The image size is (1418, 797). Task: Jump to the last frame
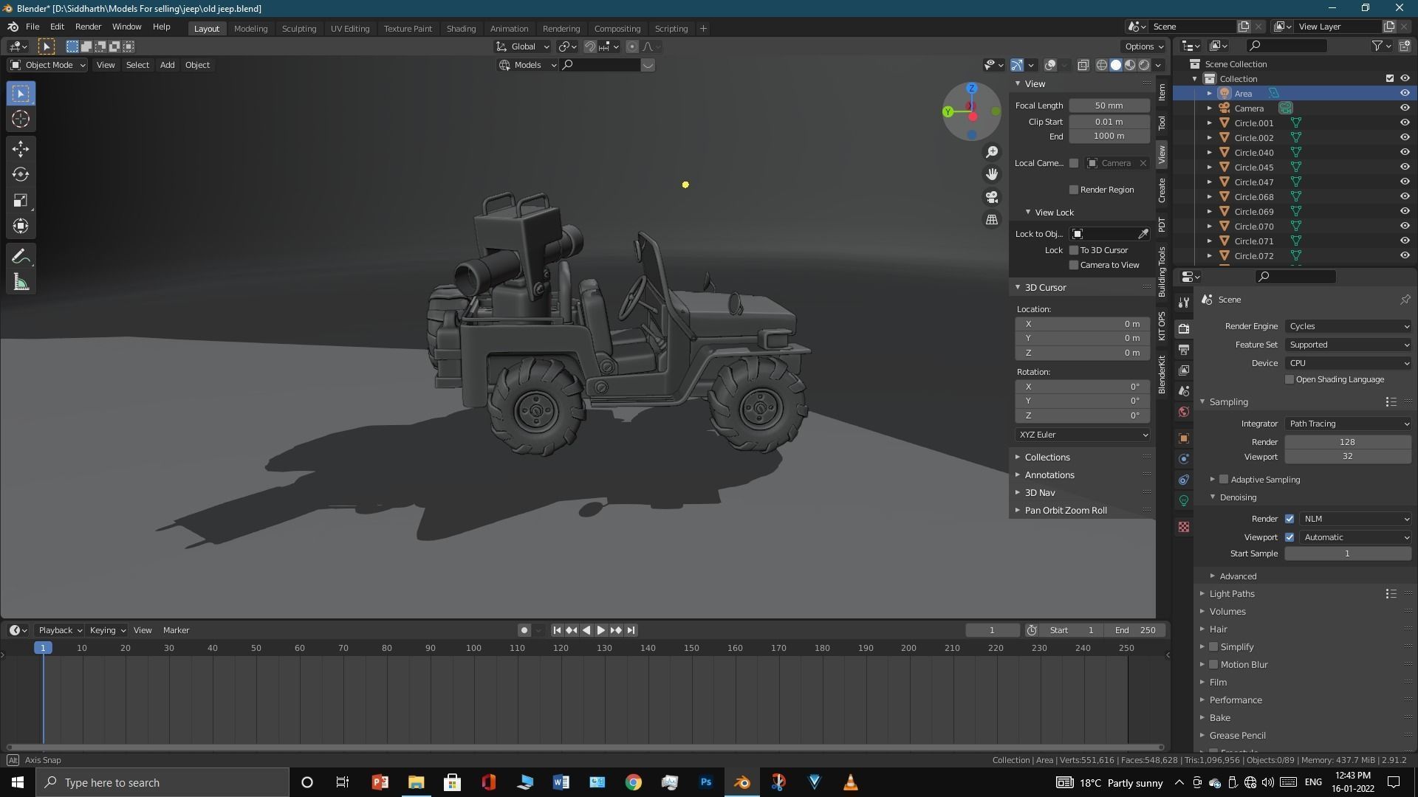pyautogui.click(x=631, y=630)
